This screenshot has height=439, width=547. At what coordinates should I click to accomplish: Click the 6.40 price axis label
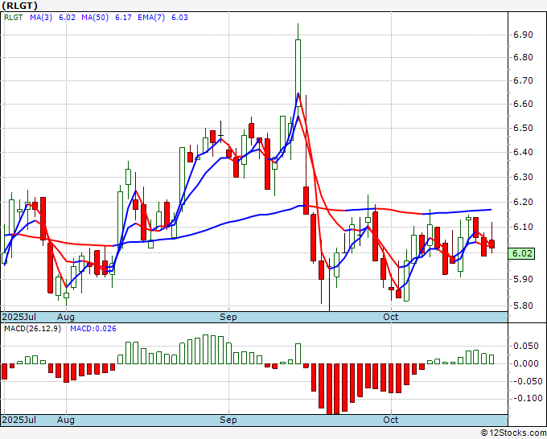coord(523,152)
